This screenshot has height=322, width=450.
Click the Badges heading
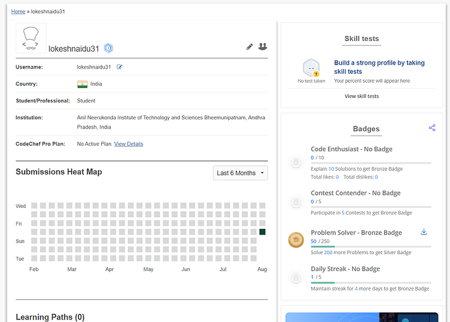(x=367, y=129)
